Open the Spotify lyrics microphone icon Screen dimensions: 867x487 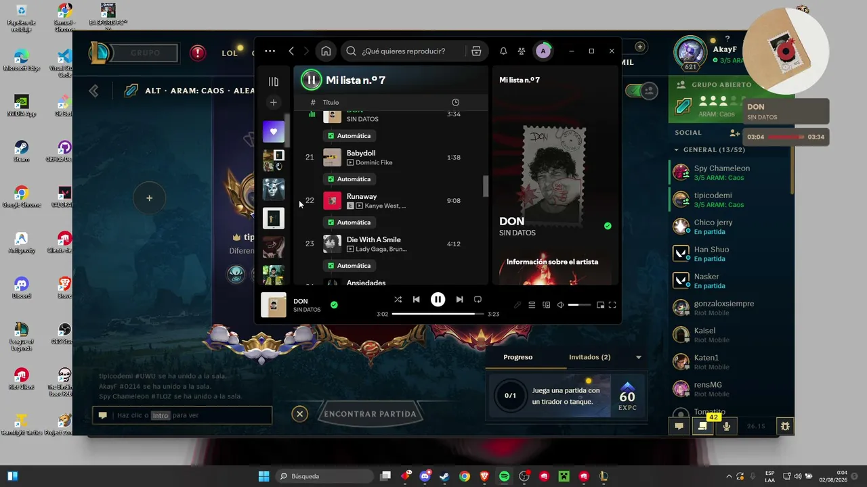point(517,305)
